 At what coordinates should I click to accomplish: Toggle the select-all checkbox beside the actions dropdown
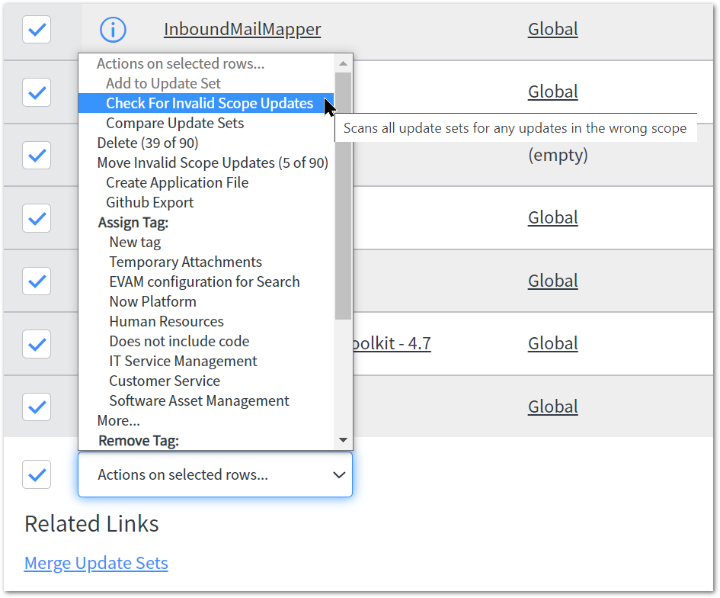pyautogui.click(x=37, y=474)
